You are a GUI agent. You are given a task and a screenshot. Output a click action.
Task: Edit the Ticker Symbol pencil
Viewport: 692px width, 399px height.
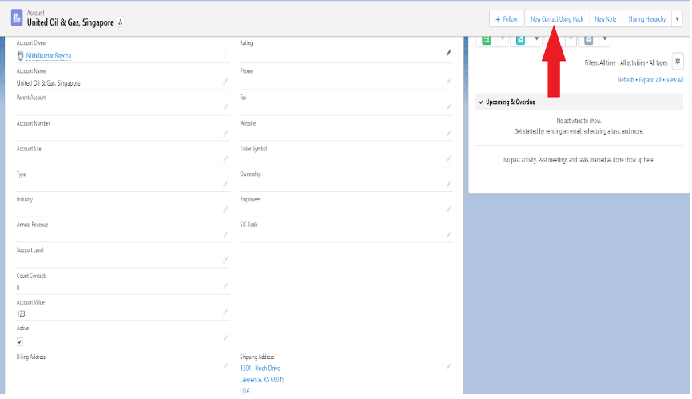[448, 158]
